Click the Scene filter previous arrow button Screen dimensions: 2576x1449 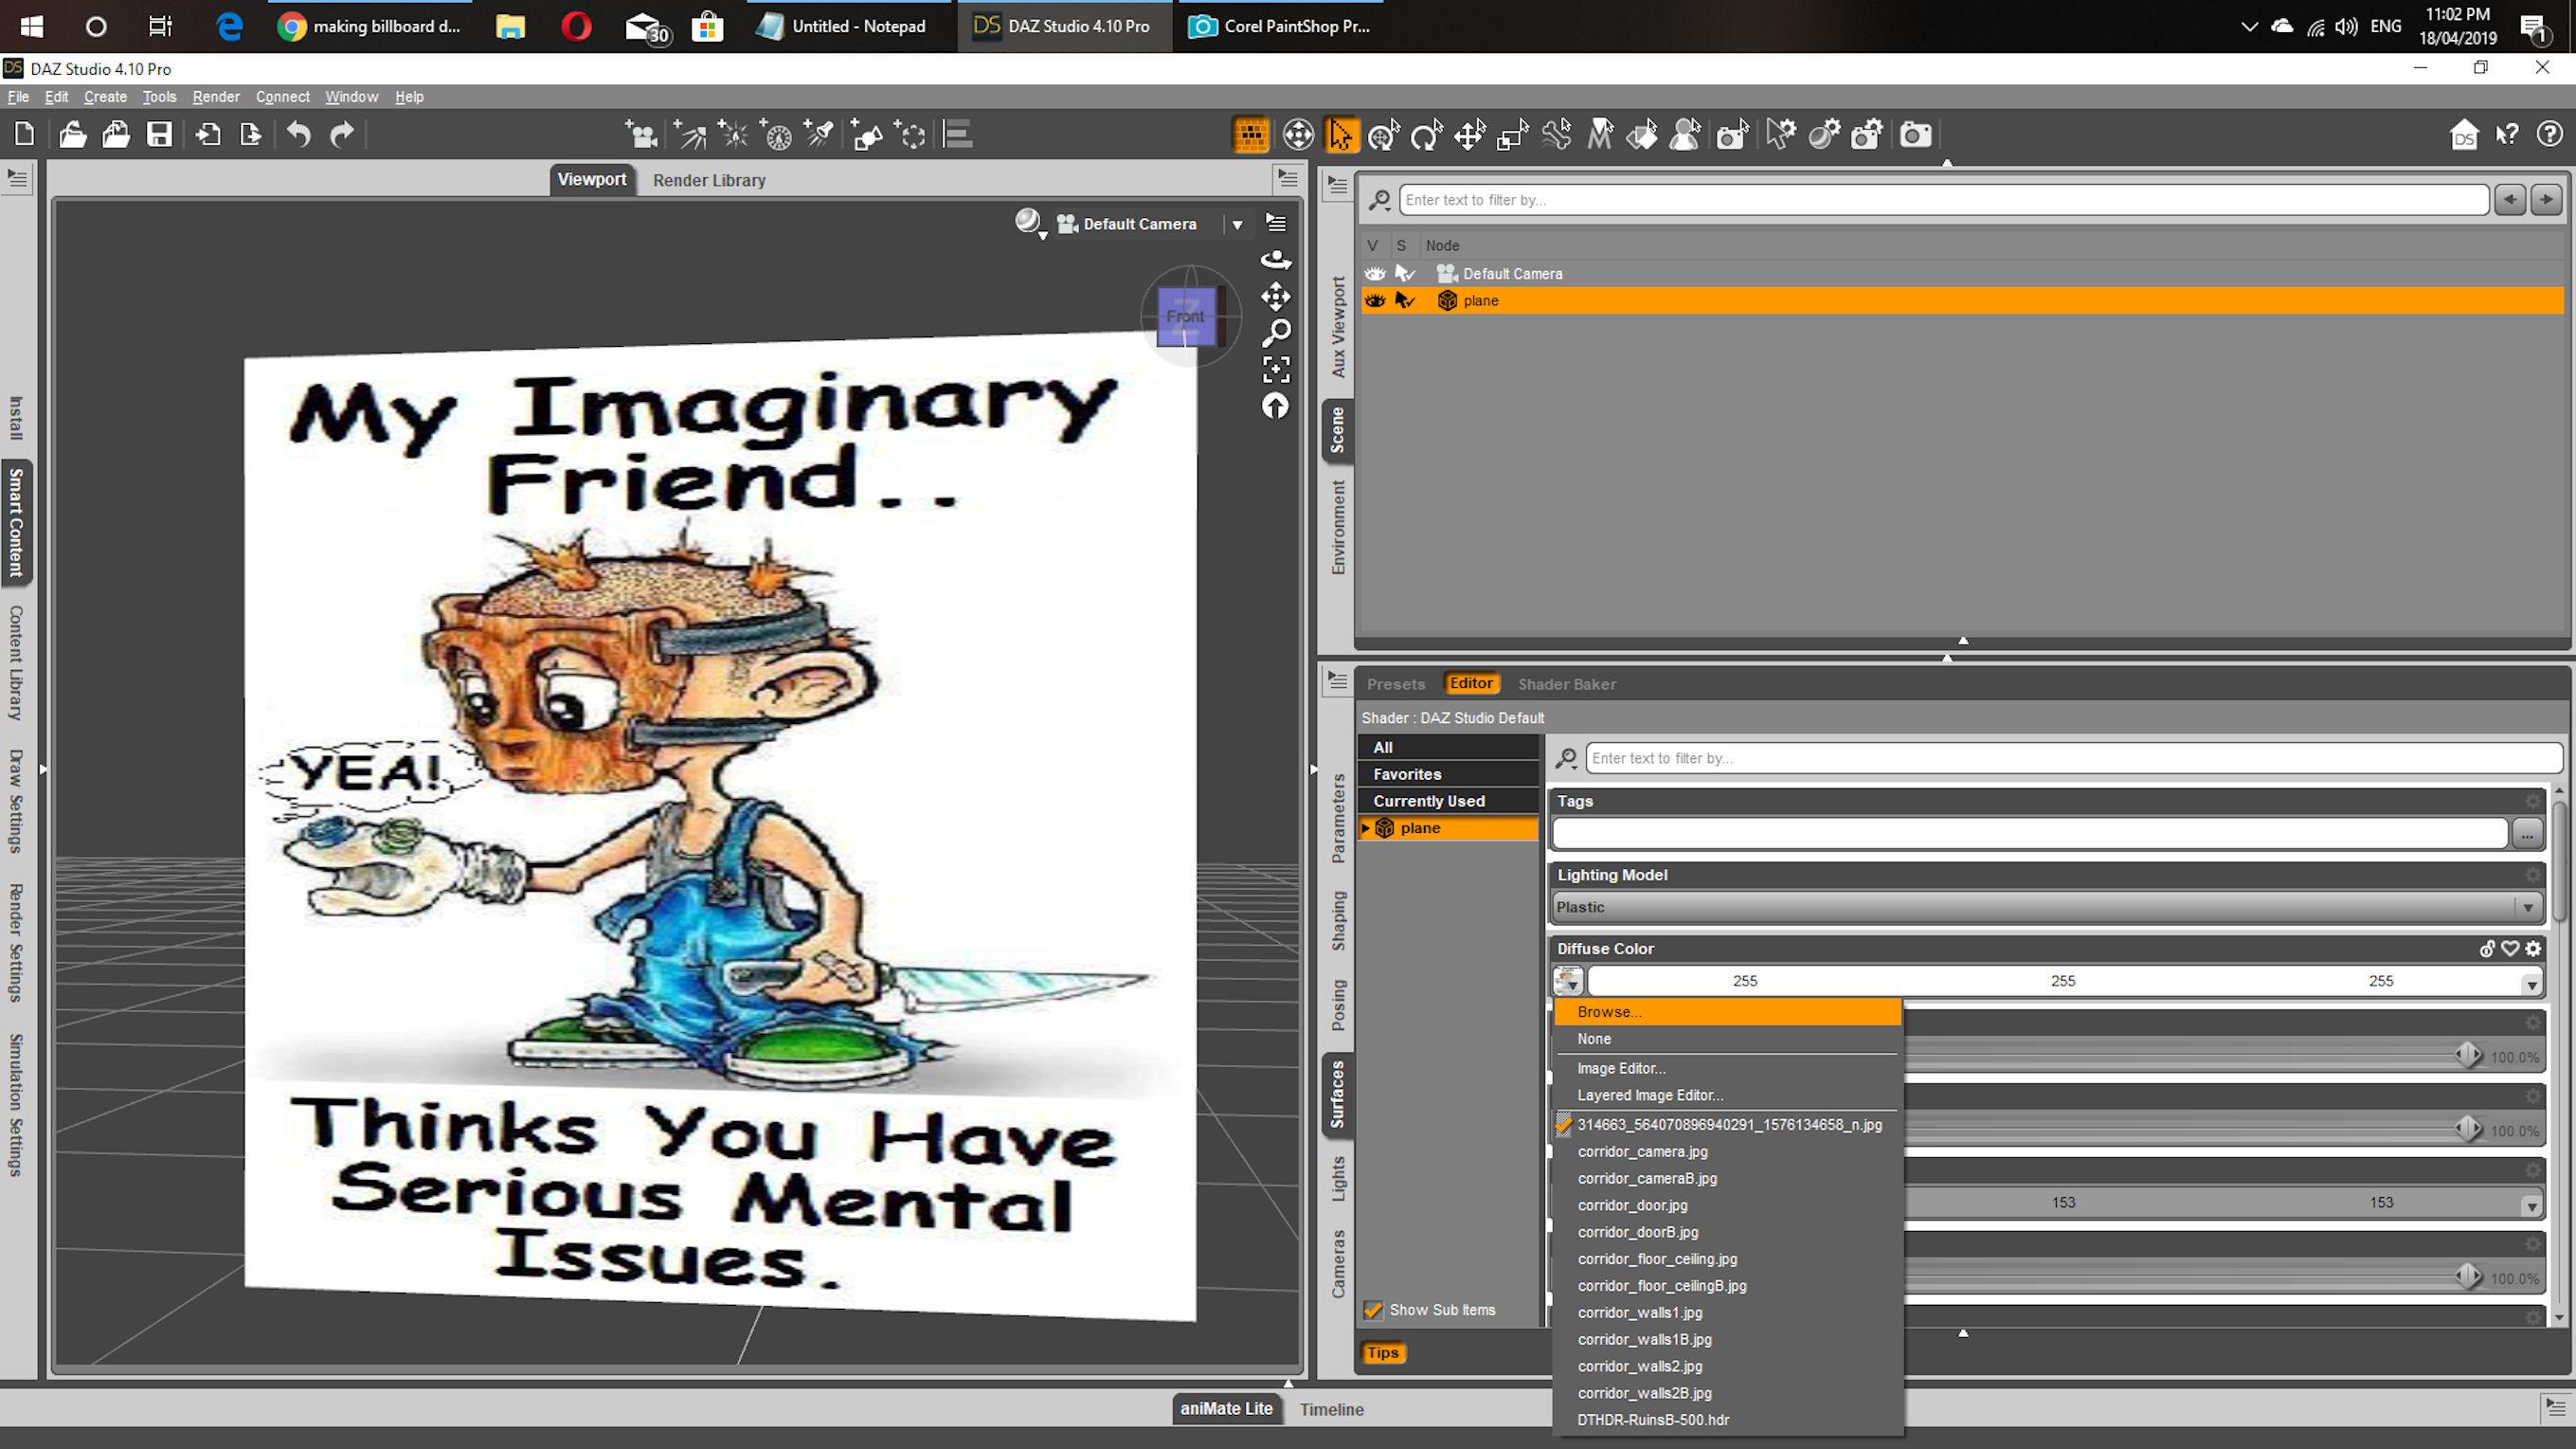(x=2510, y=199)
